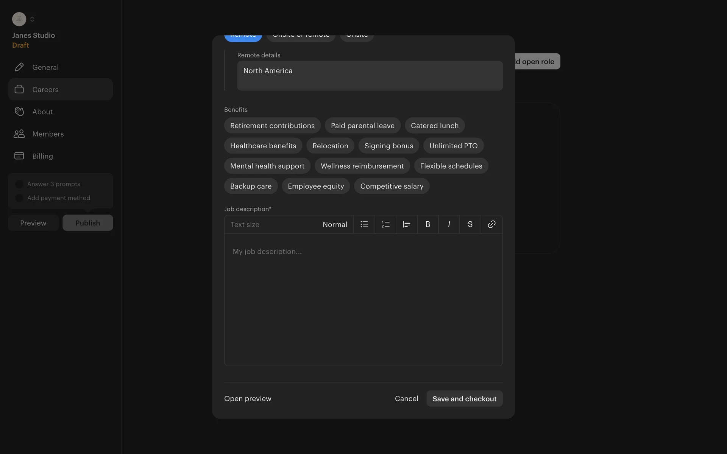Enable the Employee equity benefit
Viewport: 727px width, 454px height.
coord(315,186)
